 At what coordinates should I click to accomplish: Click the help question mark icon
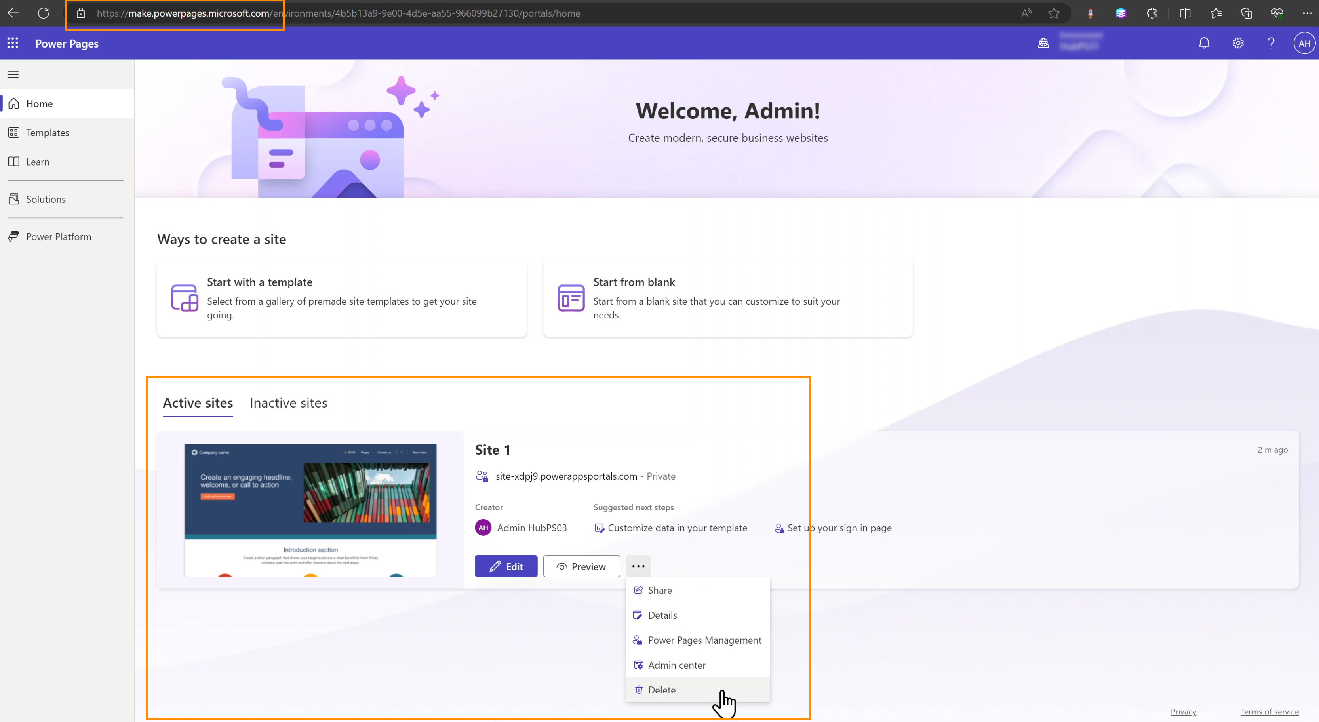point(1271,43)
